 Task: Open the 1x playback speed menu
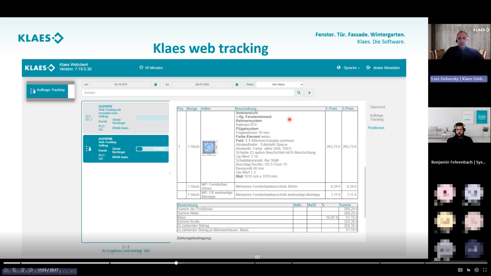pyautogui.click(x=469, y=270)
